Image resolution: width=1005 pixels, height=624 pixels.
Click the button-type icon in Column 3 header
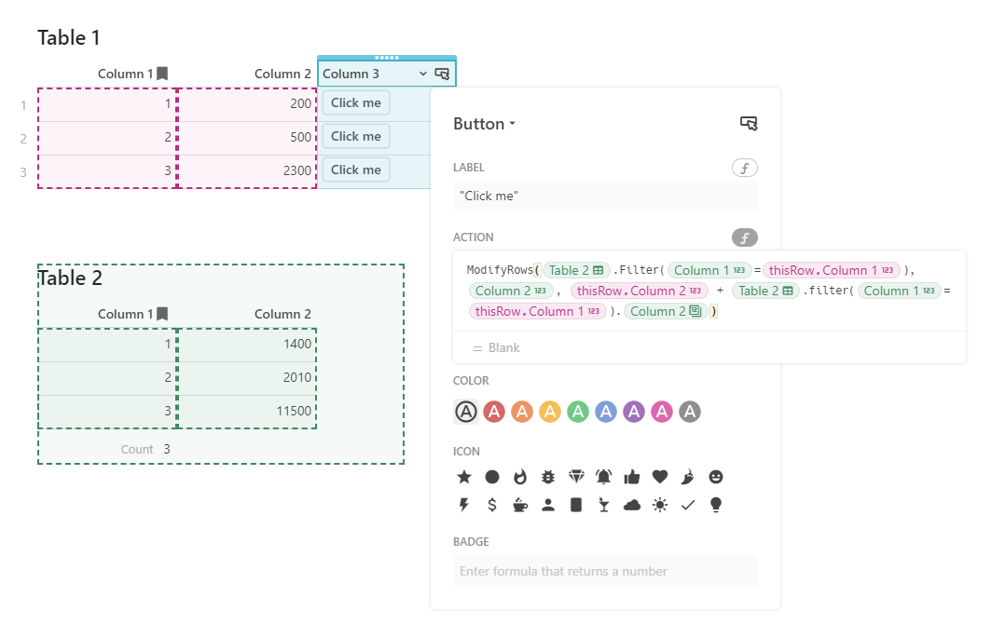click(442, 74)
